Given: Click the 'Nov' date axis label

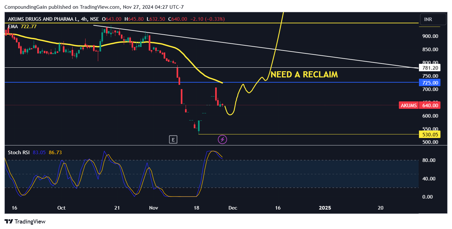Looking at the screenshot, I should 154,208.
